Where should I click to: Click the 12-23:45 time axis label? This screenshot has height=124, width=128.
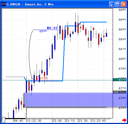pyautogui.click(x=99, y=121)
